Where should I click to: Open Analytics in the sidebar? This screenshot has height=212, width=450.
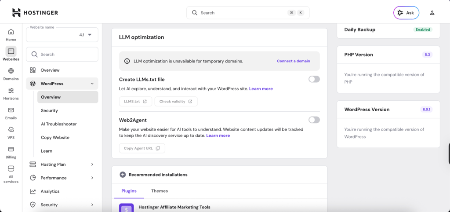(x=62, y=191)
